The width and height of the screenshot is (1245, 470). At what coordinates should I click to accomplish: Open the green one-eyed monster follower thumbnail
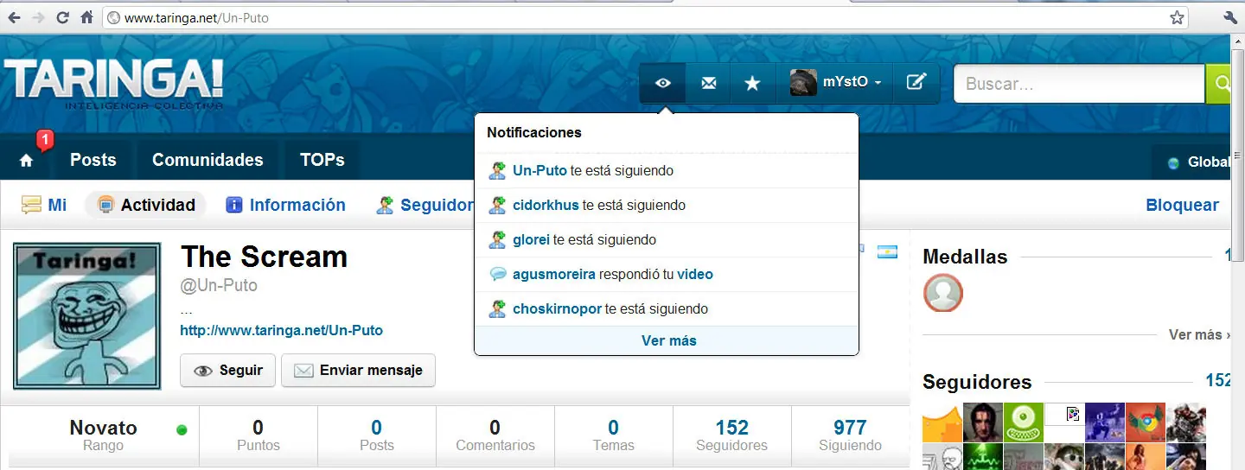tap(1024, 422)
